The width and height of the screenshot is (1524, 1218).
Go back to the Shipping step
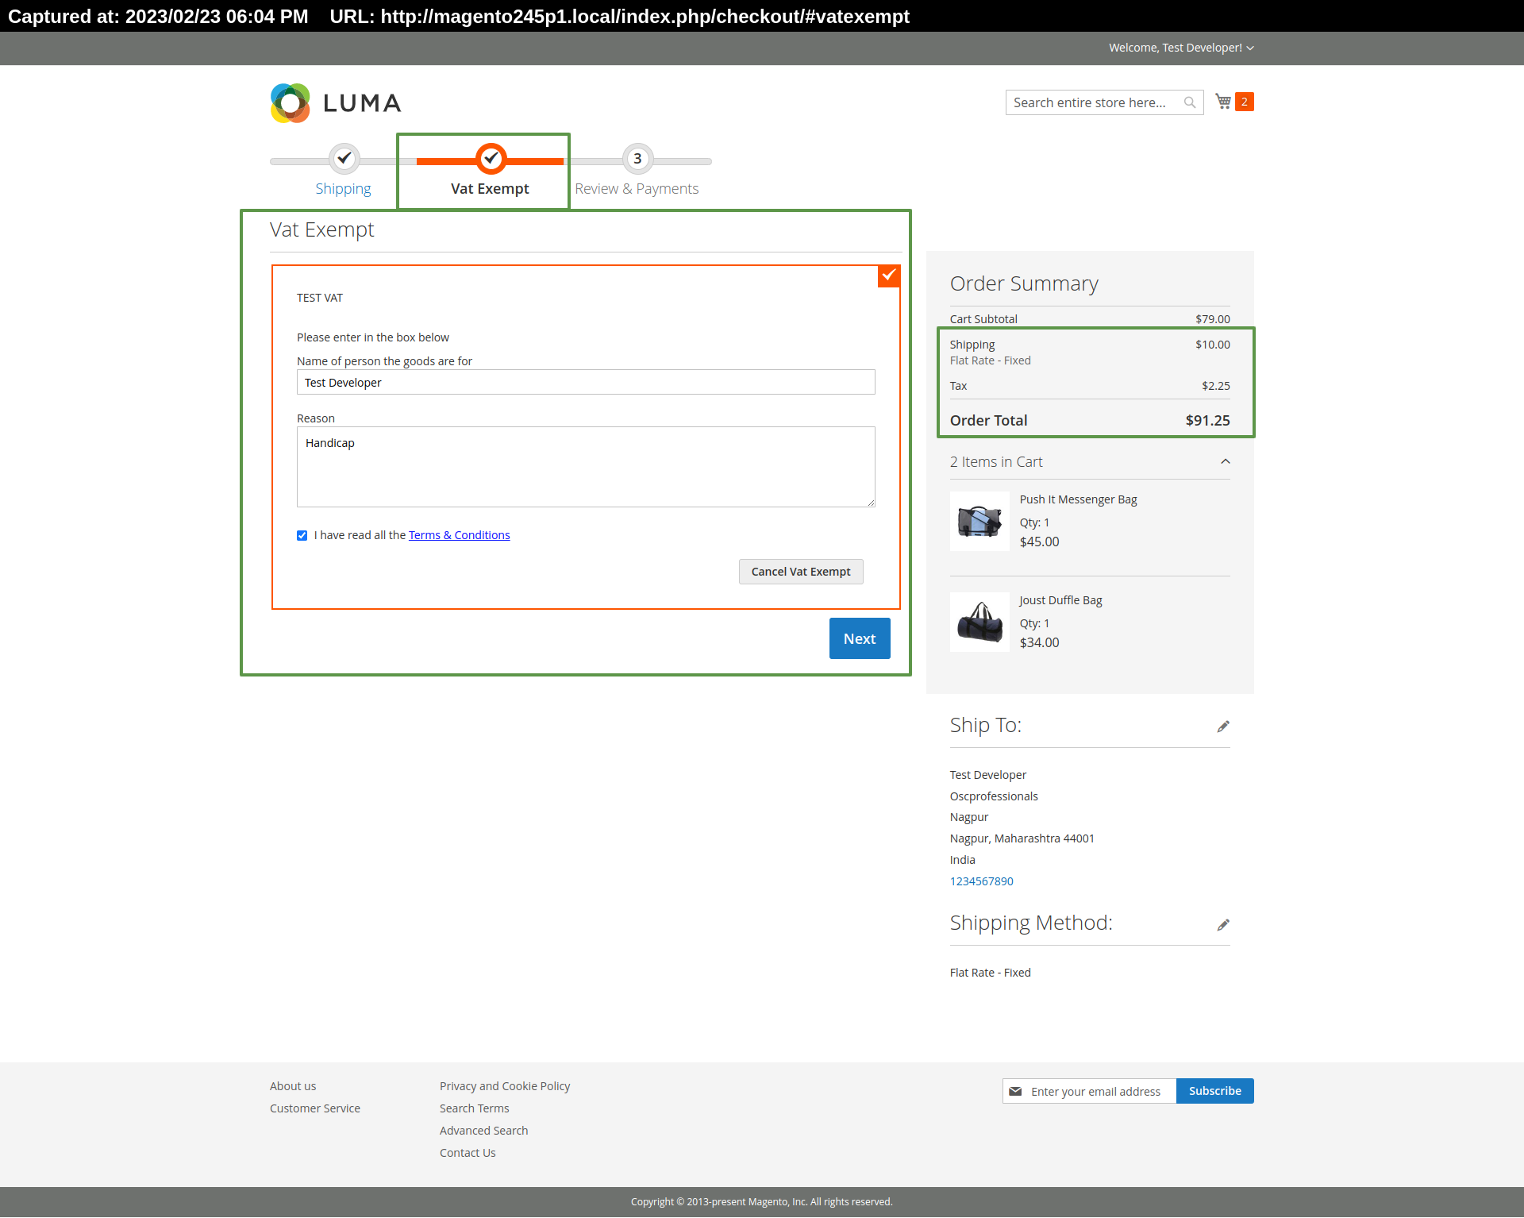point(343,188)
